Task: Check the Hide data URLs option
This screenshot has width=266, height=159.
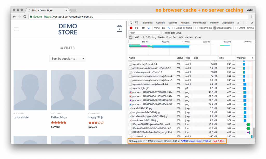Action: (x=163, y=33)
